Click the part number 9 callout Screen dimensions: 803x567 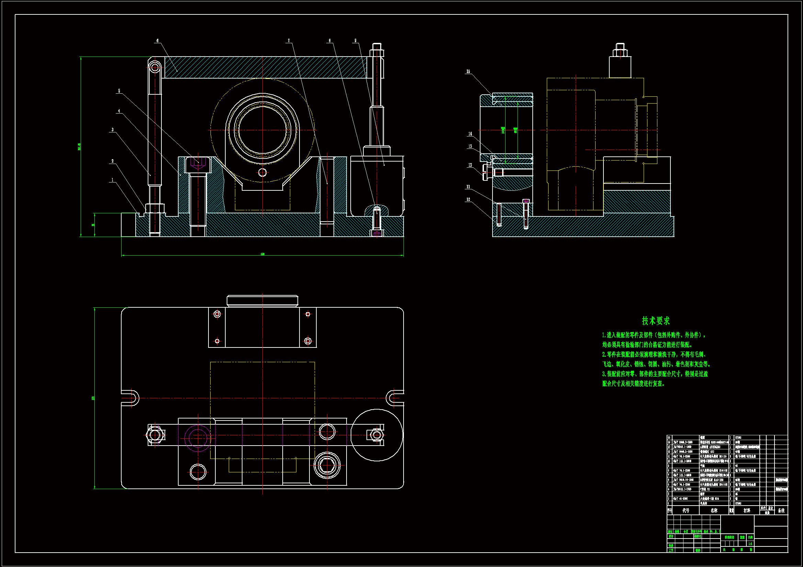(x=355, y=40)
